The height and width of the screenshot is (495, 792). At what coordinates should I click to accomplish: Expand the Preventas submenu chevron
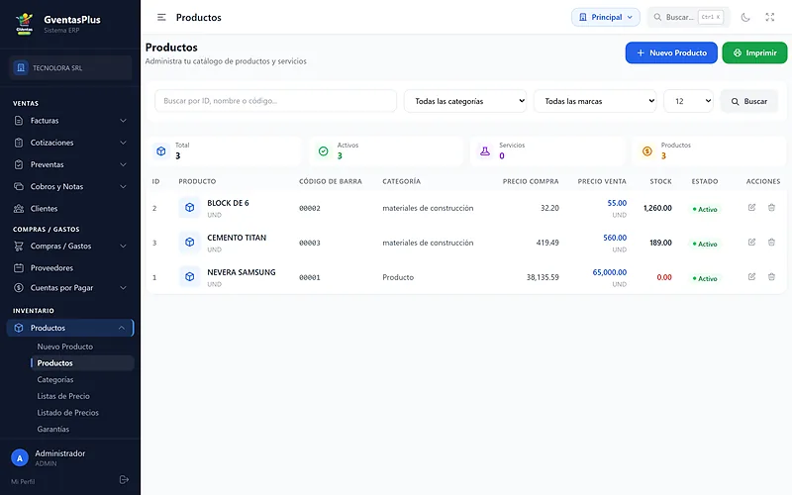coord(123,164)
